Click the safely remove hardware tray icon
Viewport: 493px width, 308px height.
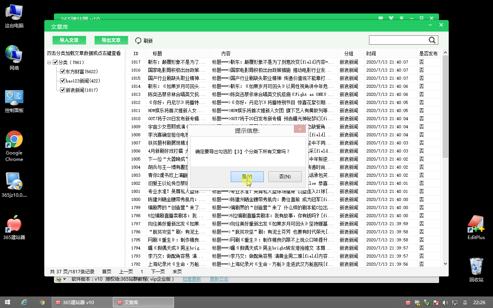point(427,303)
